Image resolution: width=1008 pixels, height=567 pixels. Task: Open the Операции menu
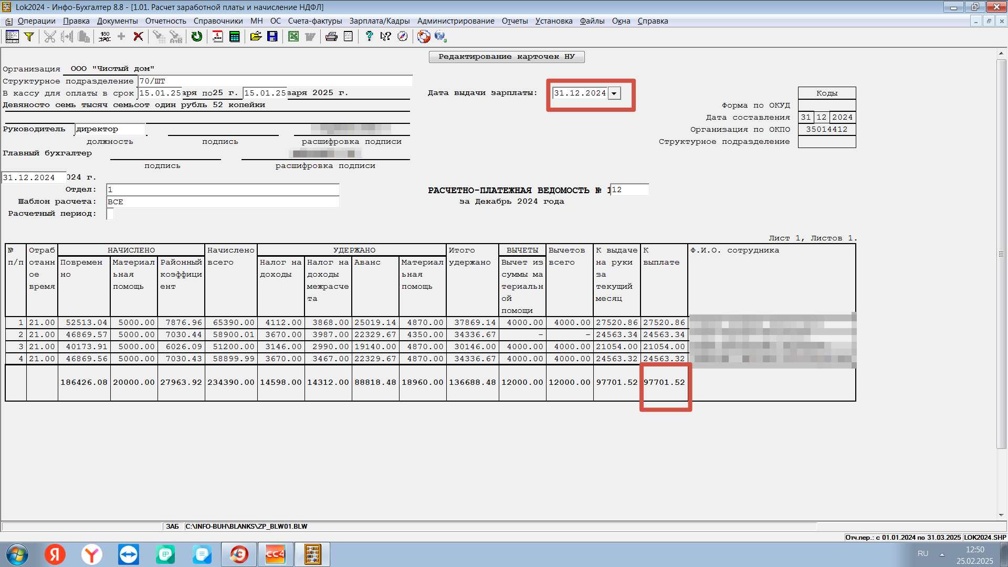36,21
